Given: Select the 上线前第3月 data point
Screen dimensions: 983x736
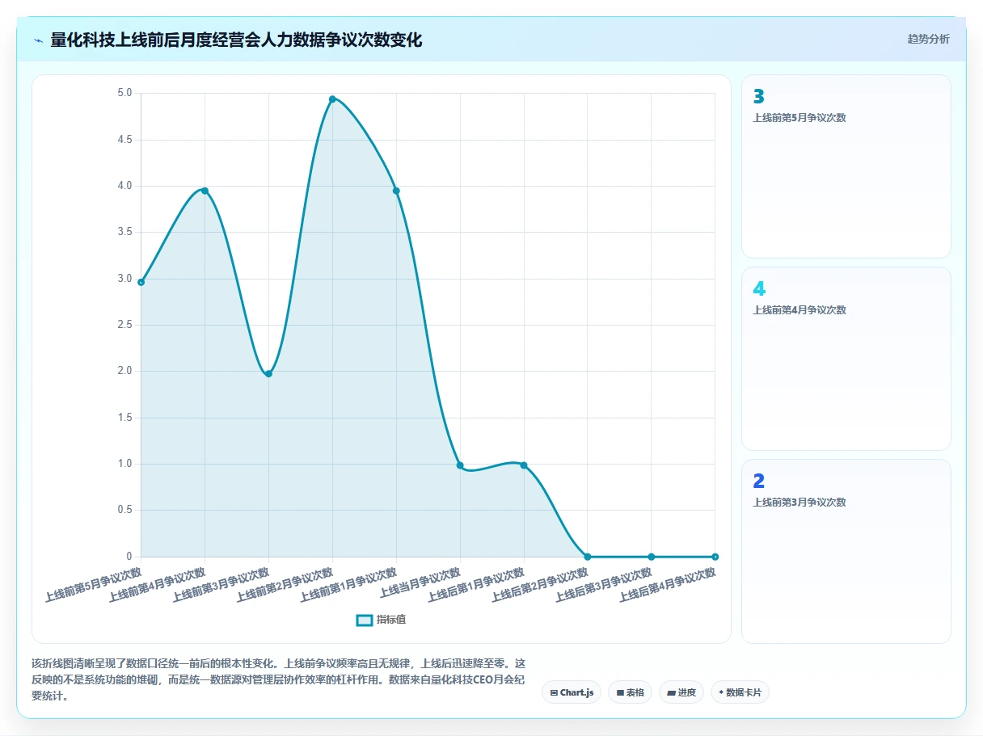Looking at the screenshot, I should pyautogui.click(x=268, y=374).
